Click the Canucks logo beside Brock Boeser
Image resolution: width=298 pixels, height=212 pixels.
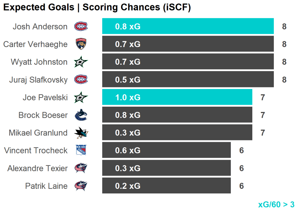click(x=81, y=115)
